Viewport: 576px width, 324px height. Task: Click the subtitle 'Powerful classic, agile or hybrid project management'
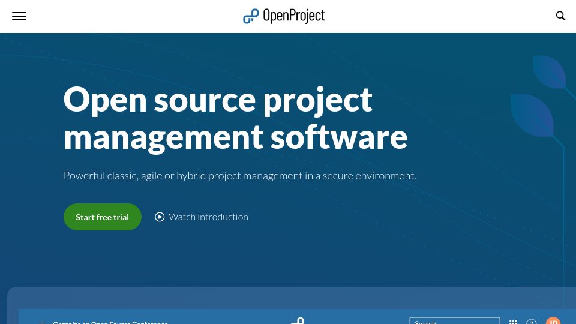click(184, 176)
